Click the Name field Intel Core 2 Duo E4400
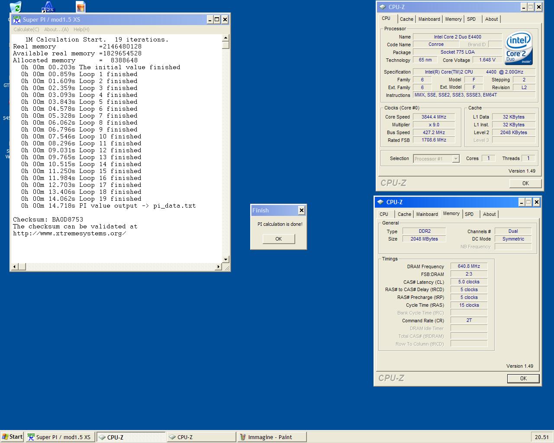The height and width of the screenshot is (443, 554). (x=457, y=37)
